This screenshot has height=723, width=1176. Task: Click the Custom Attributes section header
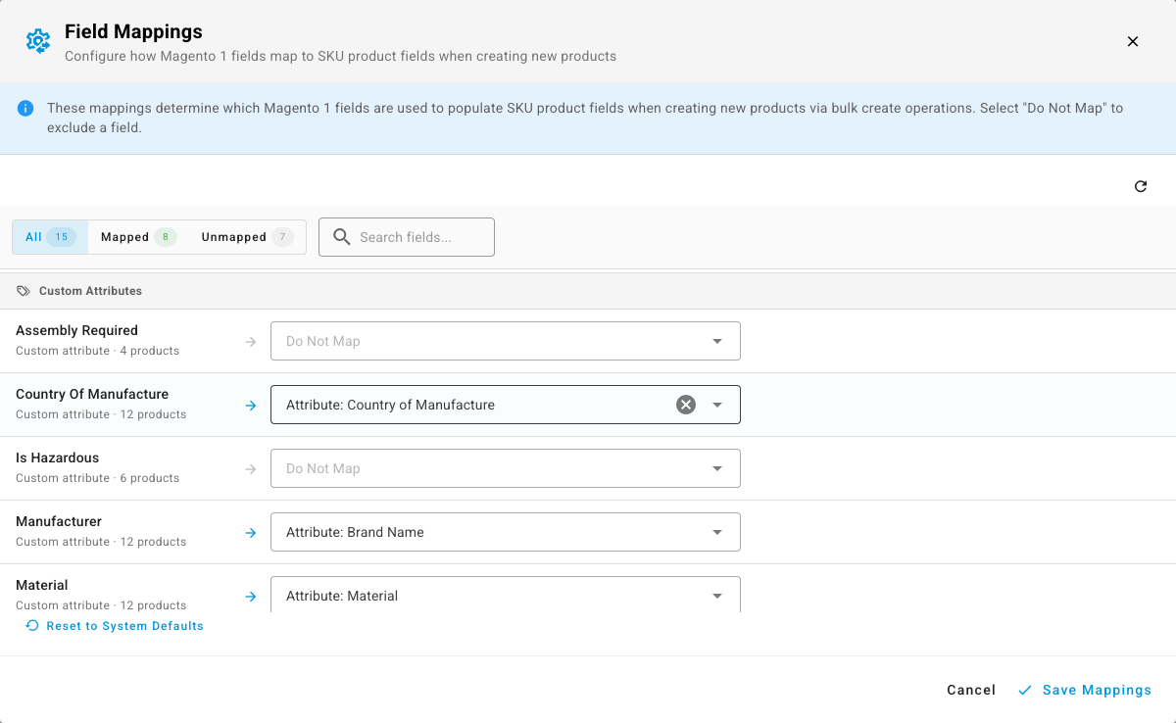(x=588, y=291)
